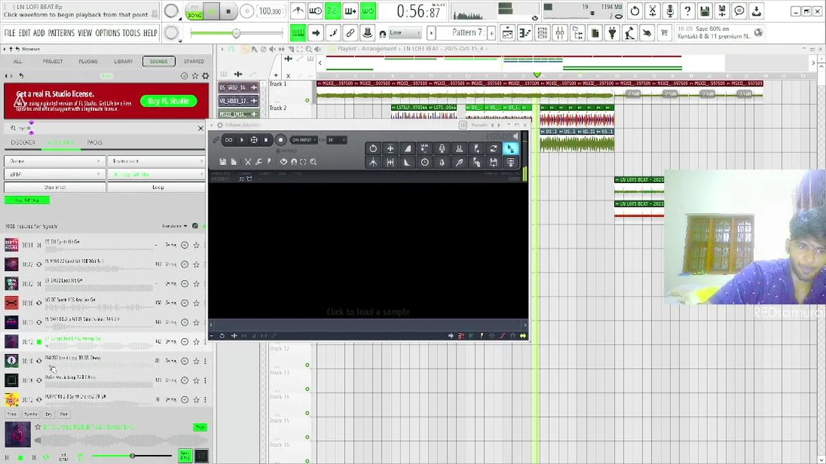826x464 pixels.
Task: Toggle PAT/SONG mode switch
Action: click(x=194, y=12)
